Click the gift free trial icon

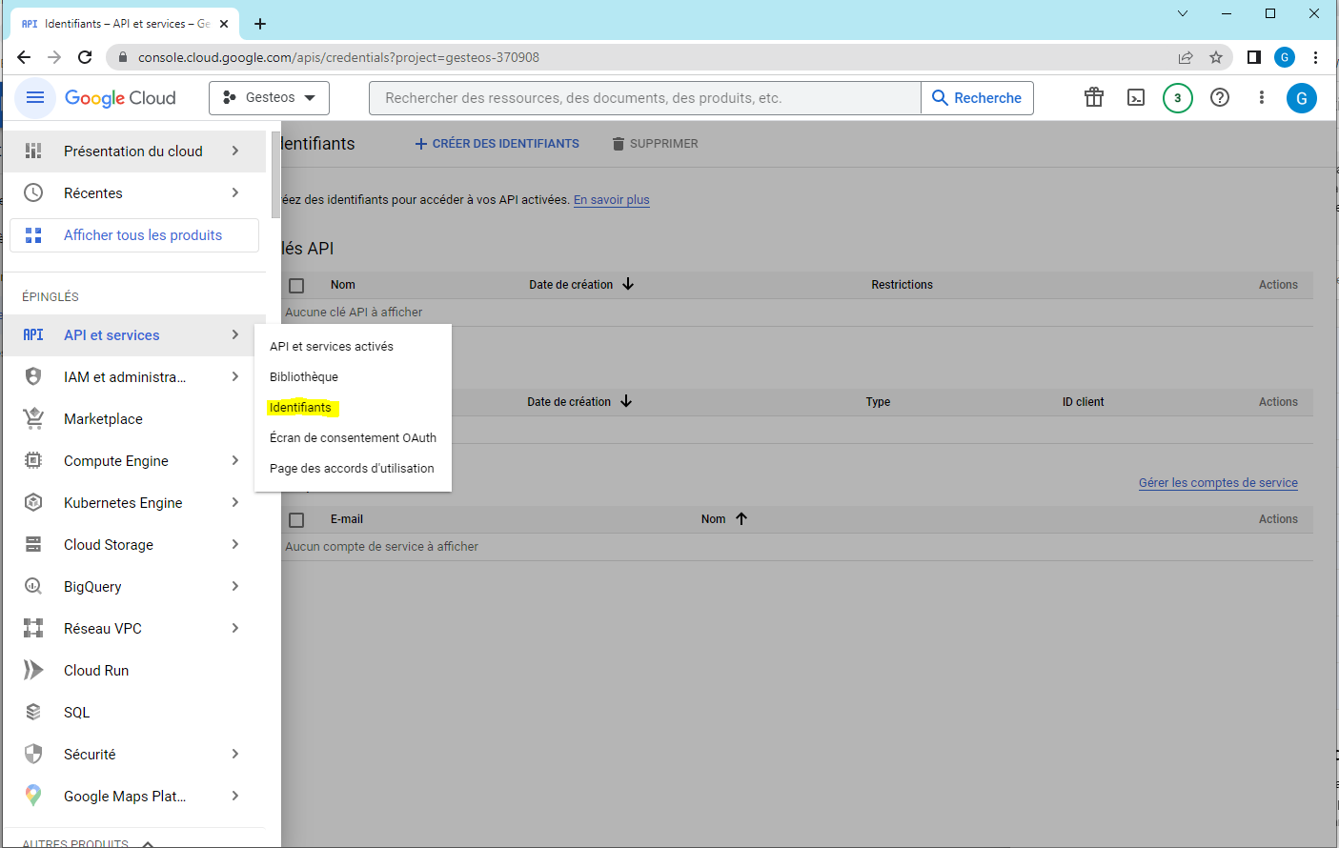(1094, 98)
